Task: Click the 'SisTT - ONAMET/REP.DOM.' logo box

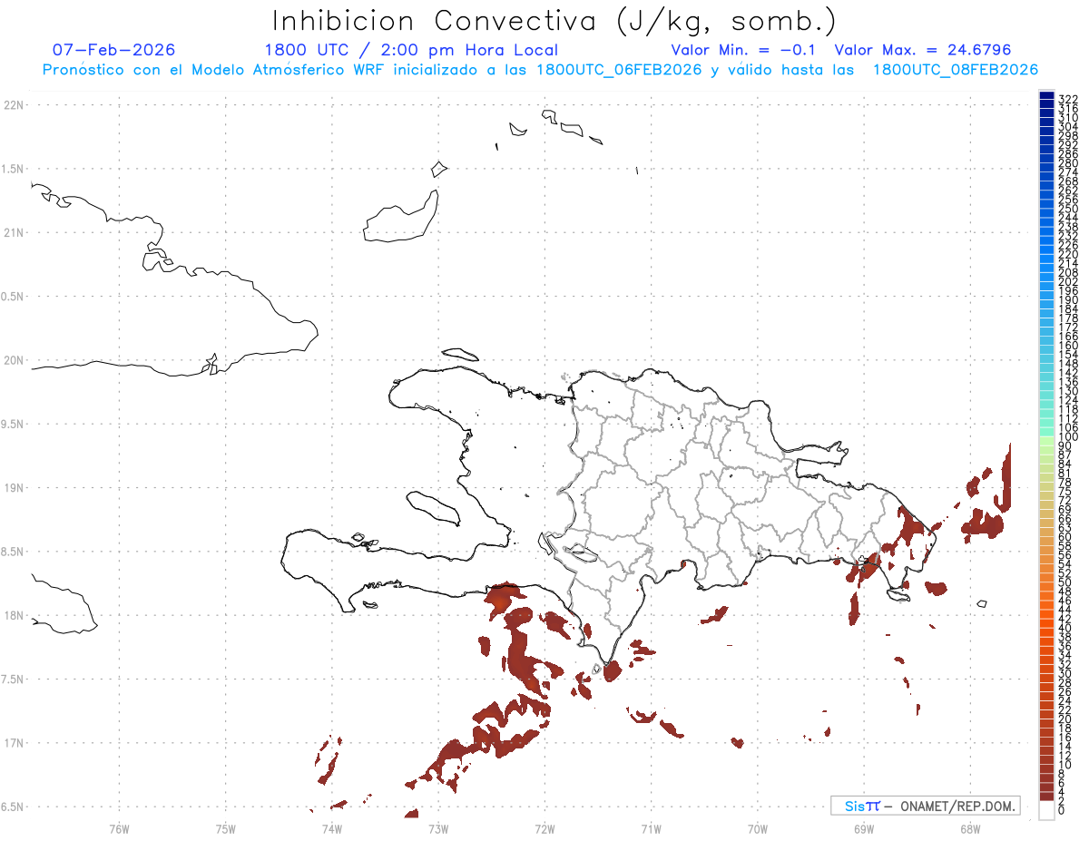Action: 925,806
